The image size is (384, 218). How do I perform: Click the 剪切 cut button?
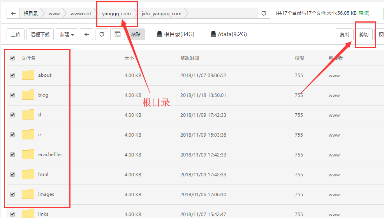364,34
